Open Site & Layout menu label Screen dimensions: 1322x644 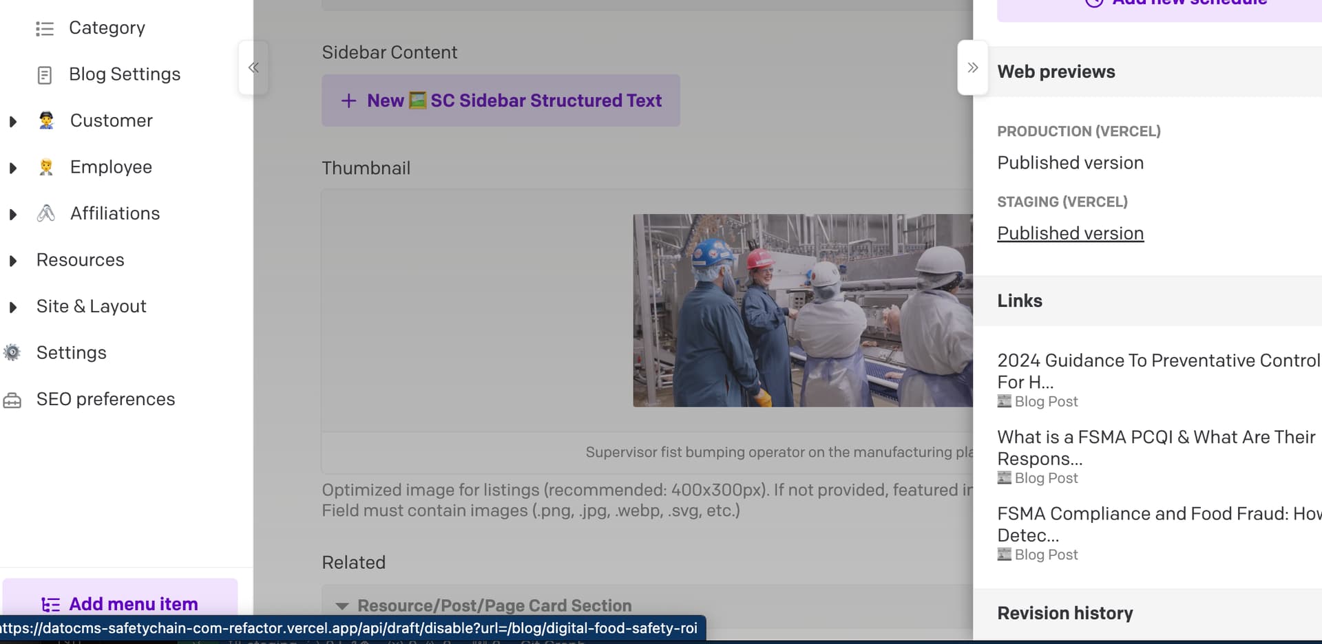[x=92, y=306]
